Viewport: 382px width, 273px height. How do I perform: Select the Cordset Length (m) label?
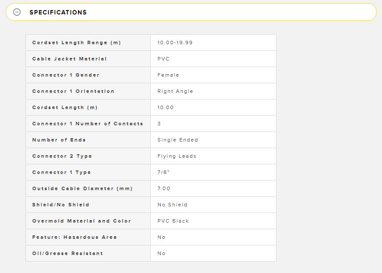65,107
